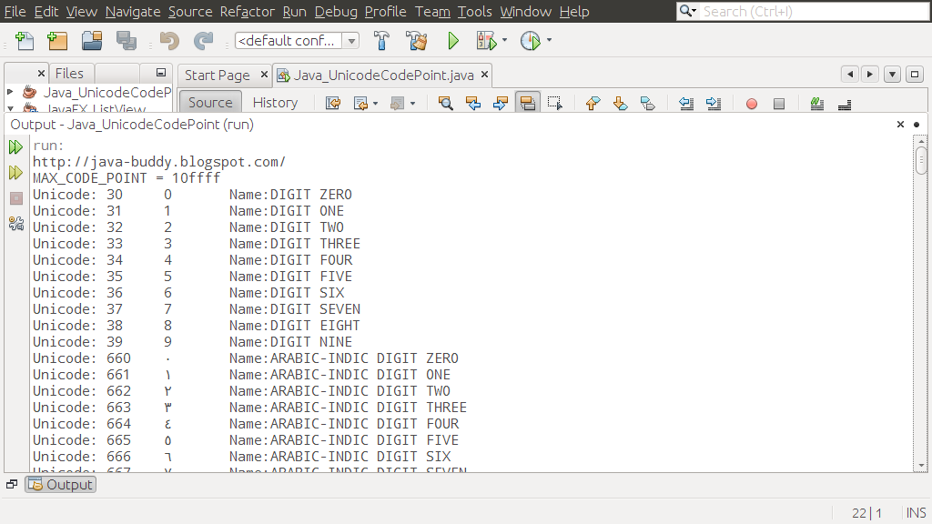This screenshot has width=932, height=524.
Task: Re-run the program from the Output panel
Action: point(15,146)
